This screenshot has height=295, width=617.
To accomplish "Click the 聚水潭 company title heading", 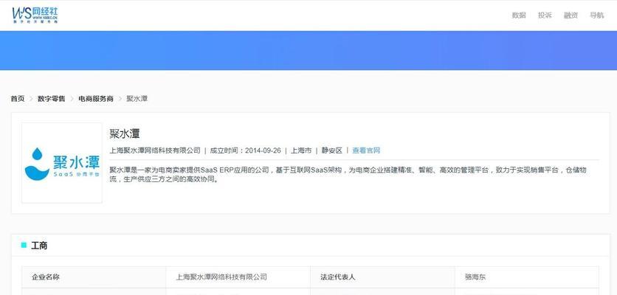I will point(124,133).
